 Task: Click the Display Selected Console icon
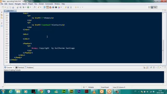click(x=154, y=67)
